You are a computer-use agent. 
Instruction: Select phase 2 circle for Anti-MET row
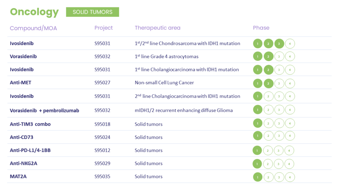pyautogui.click(x=269, y=83)
